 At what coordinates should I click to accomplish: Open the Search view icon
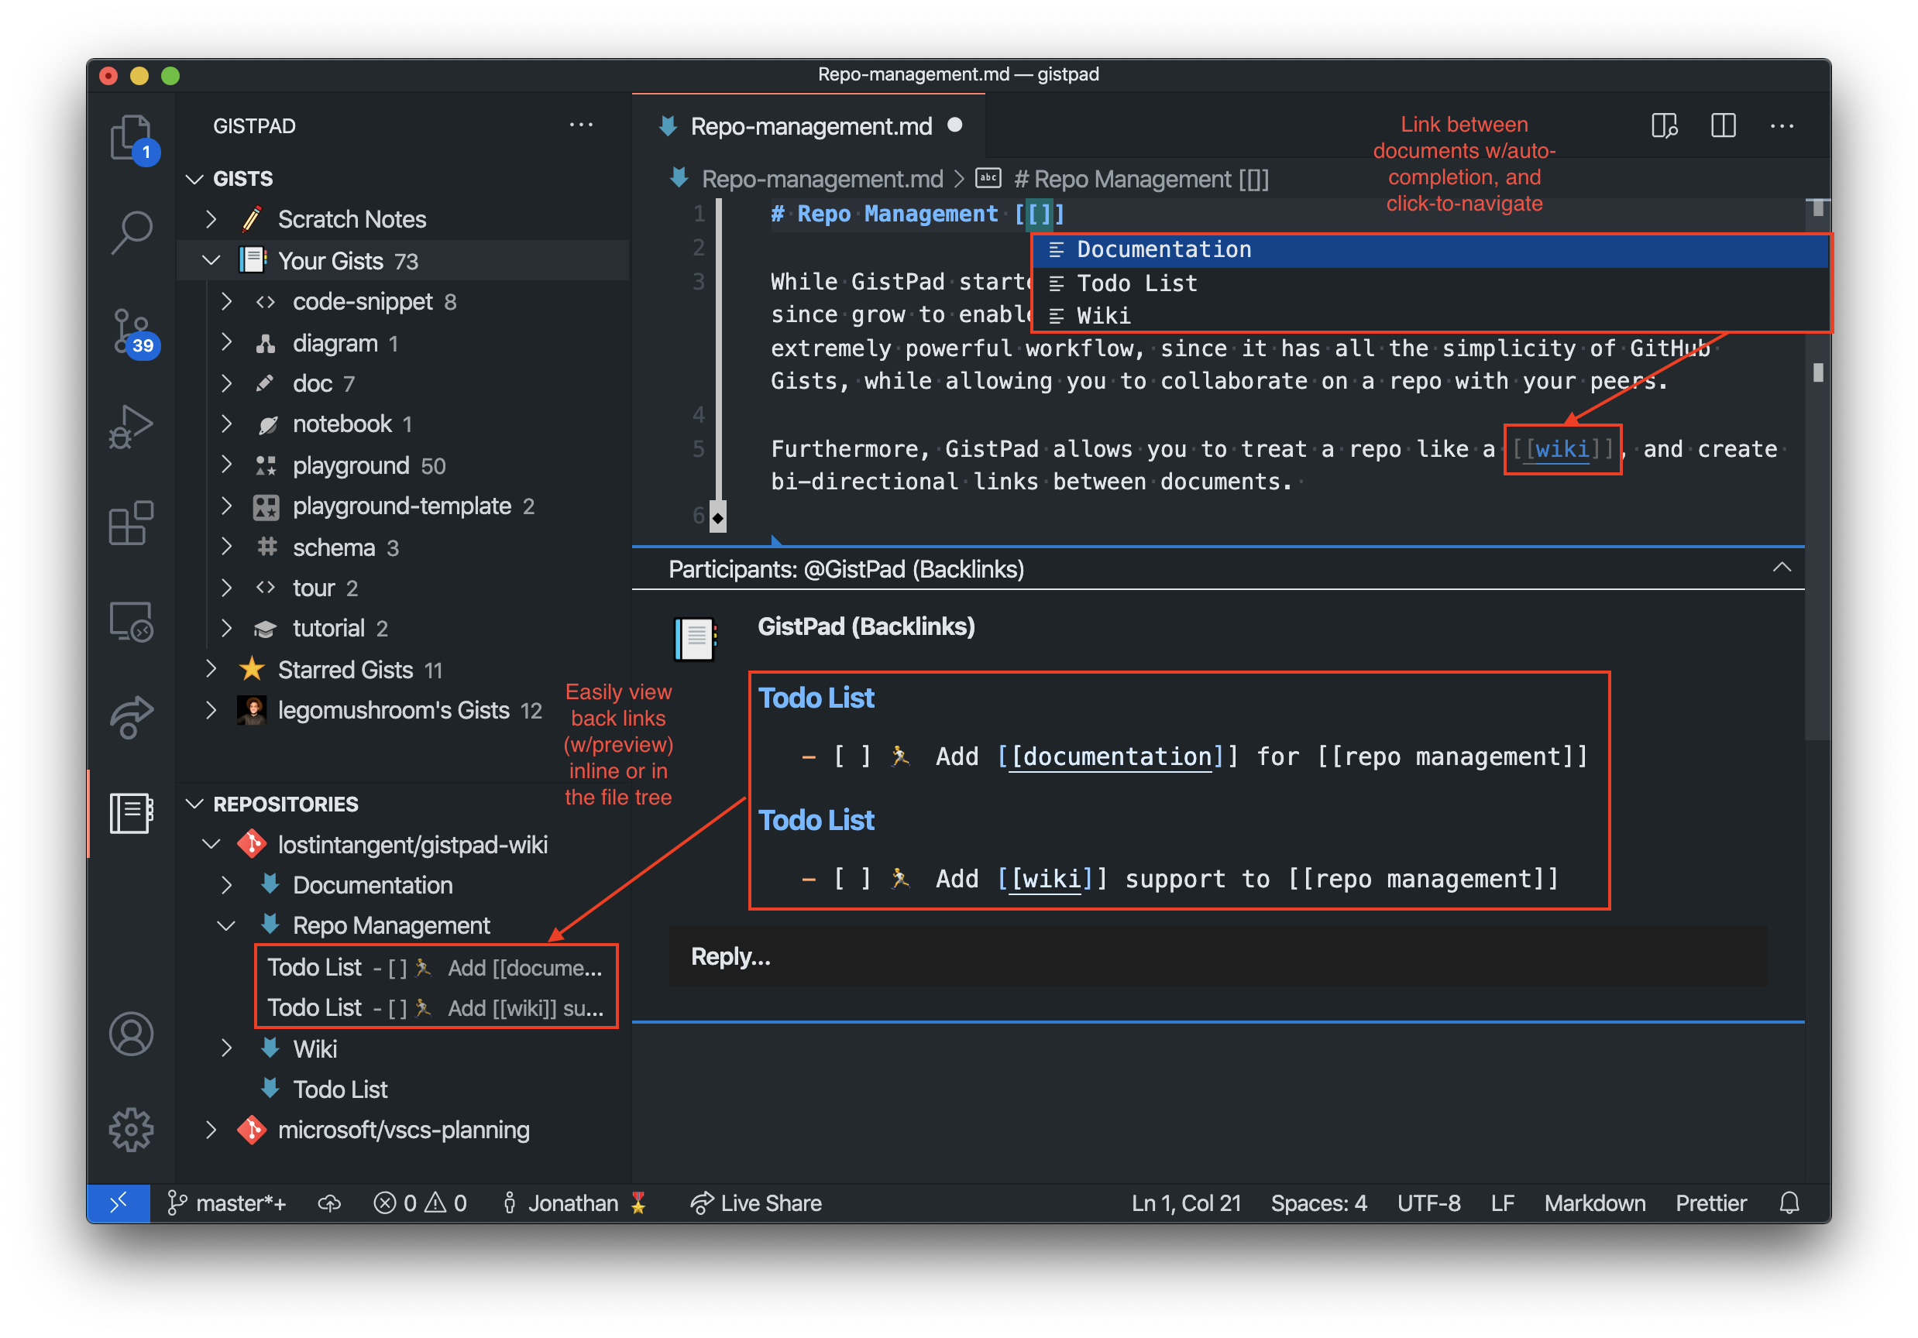pos(131,232)
